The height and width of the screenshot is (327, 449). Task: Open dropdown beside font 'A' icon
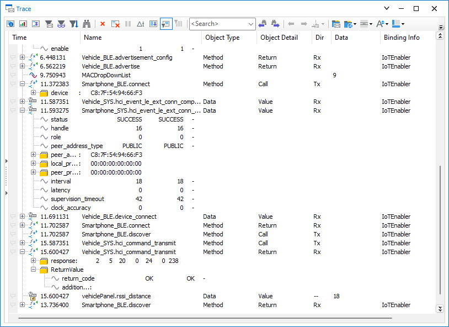(387, 24)
